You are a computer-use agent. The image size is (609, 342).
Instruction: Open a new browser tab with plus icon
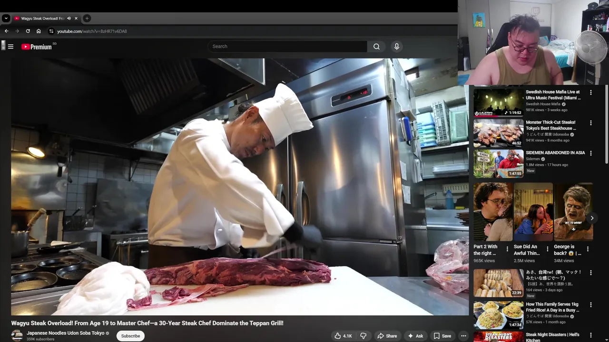(x=87, y=18)
